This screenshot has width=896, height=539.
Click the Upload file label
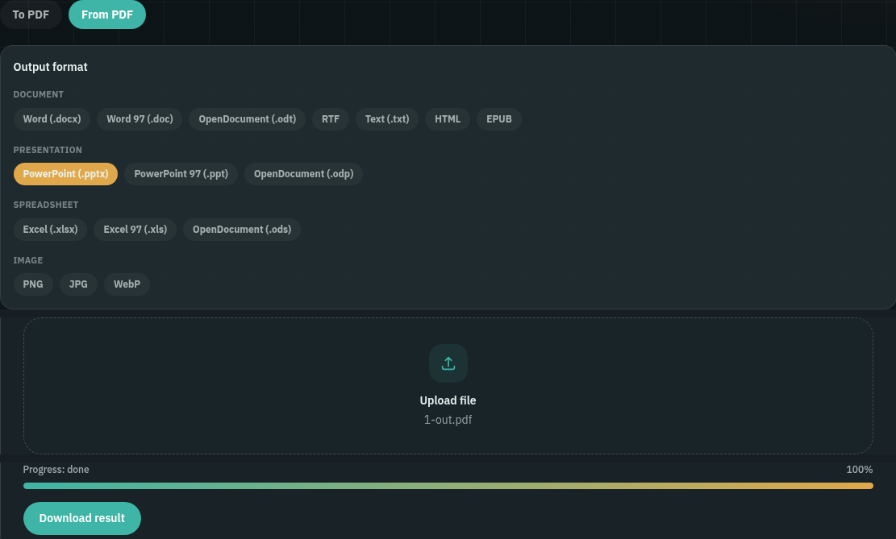tap(448, 400)
